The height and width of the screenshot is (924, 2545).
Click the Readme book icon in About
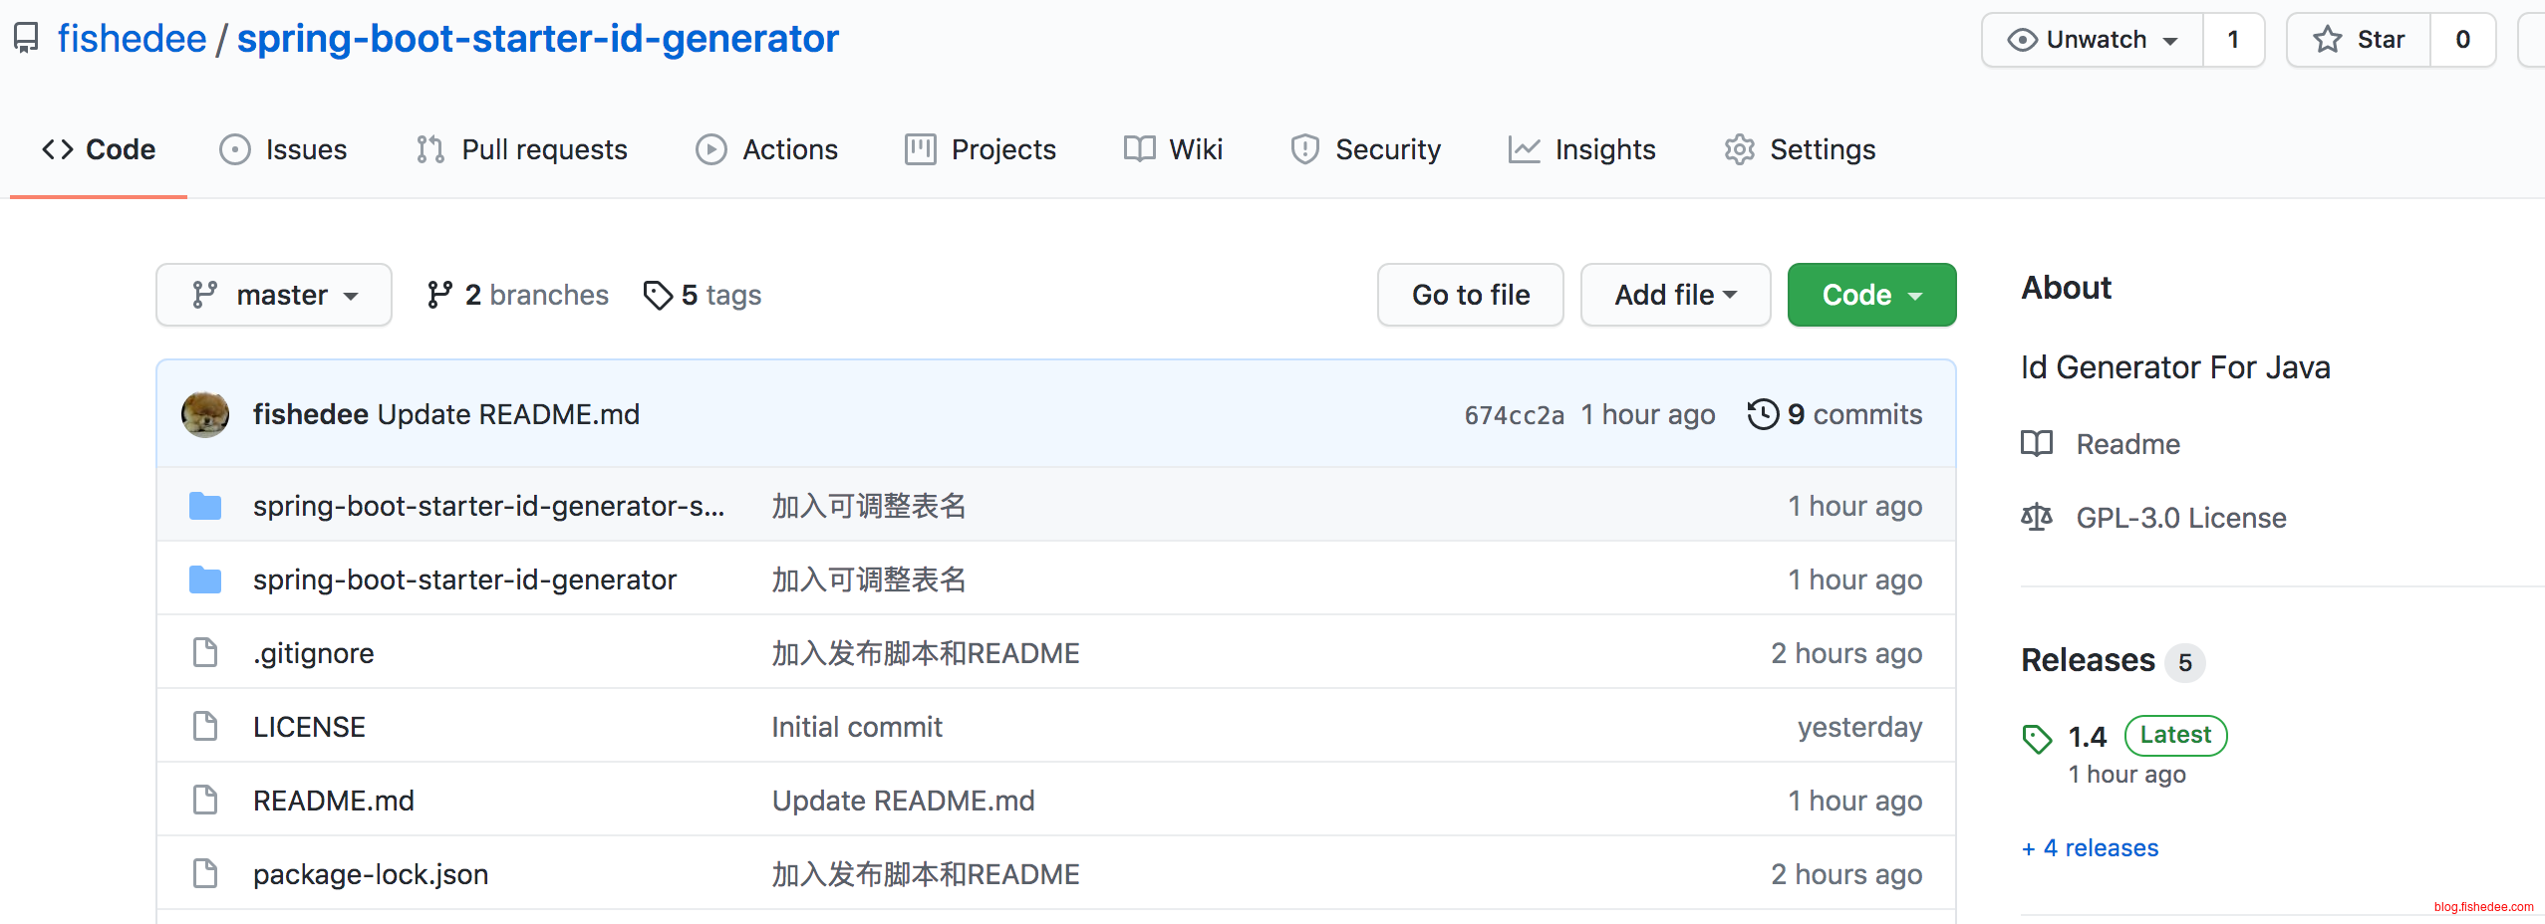[x=2037, y=444]
